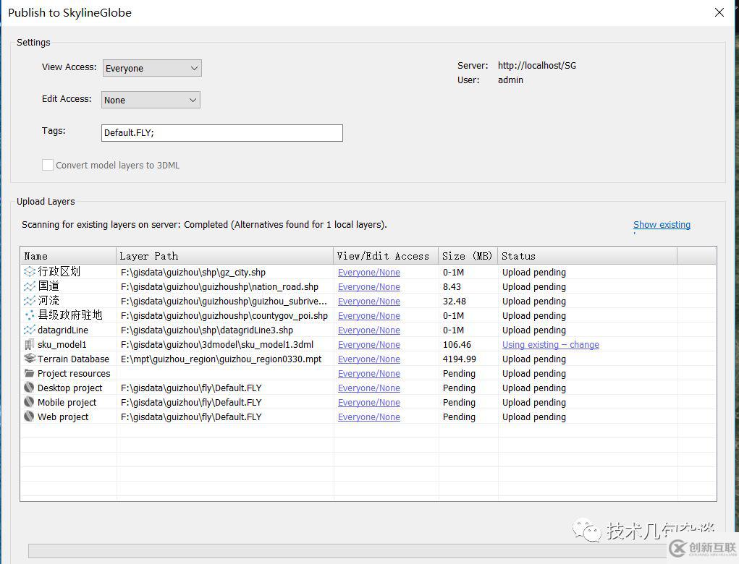The width and height of the screenshot is (739, 564).
Task: Sort by the Name column header
Action: point(68,256)
